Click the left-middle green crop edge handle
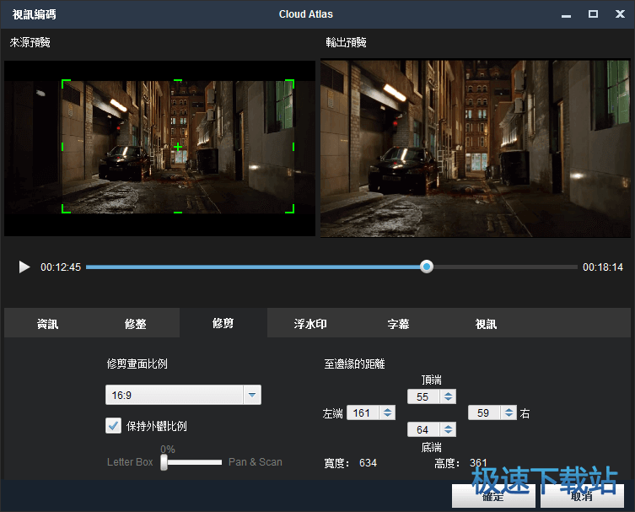 (62, 147)
